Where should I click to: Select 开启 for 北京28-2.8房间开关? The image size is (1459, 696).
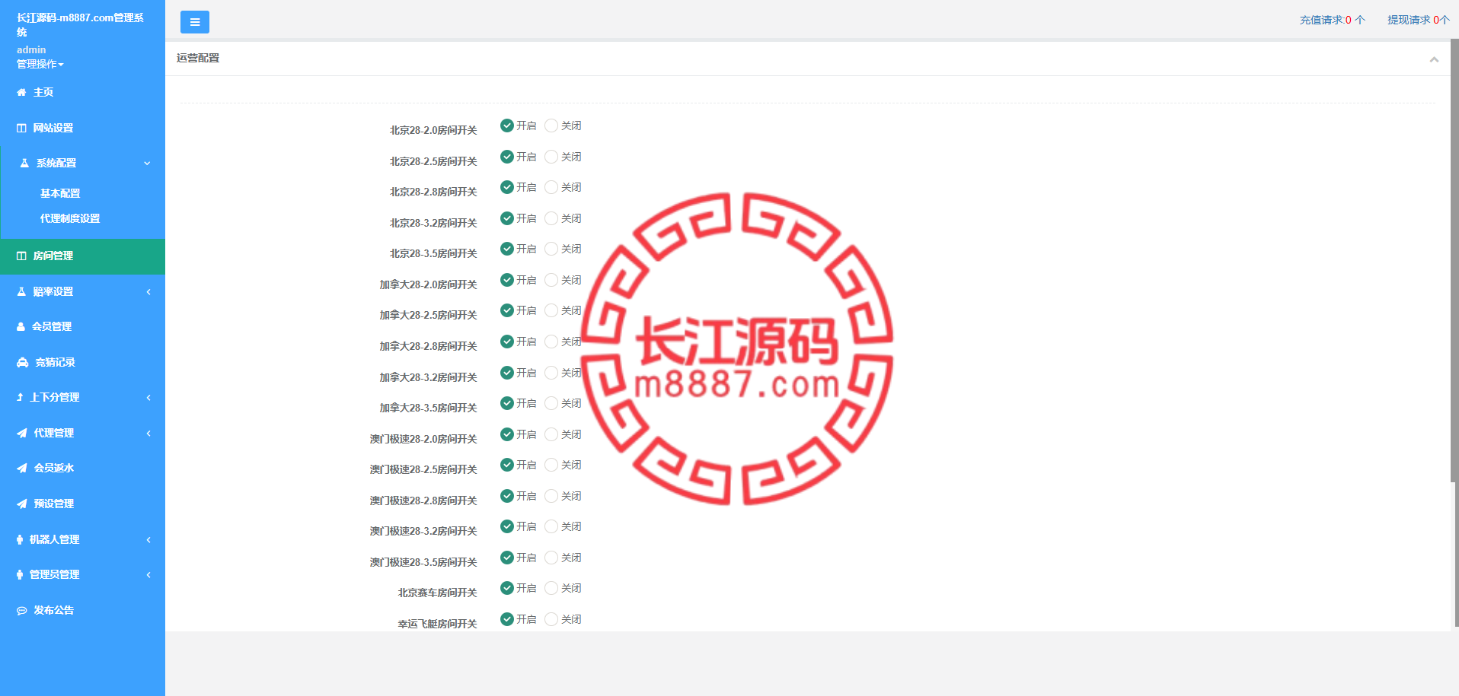coord(507,187)
